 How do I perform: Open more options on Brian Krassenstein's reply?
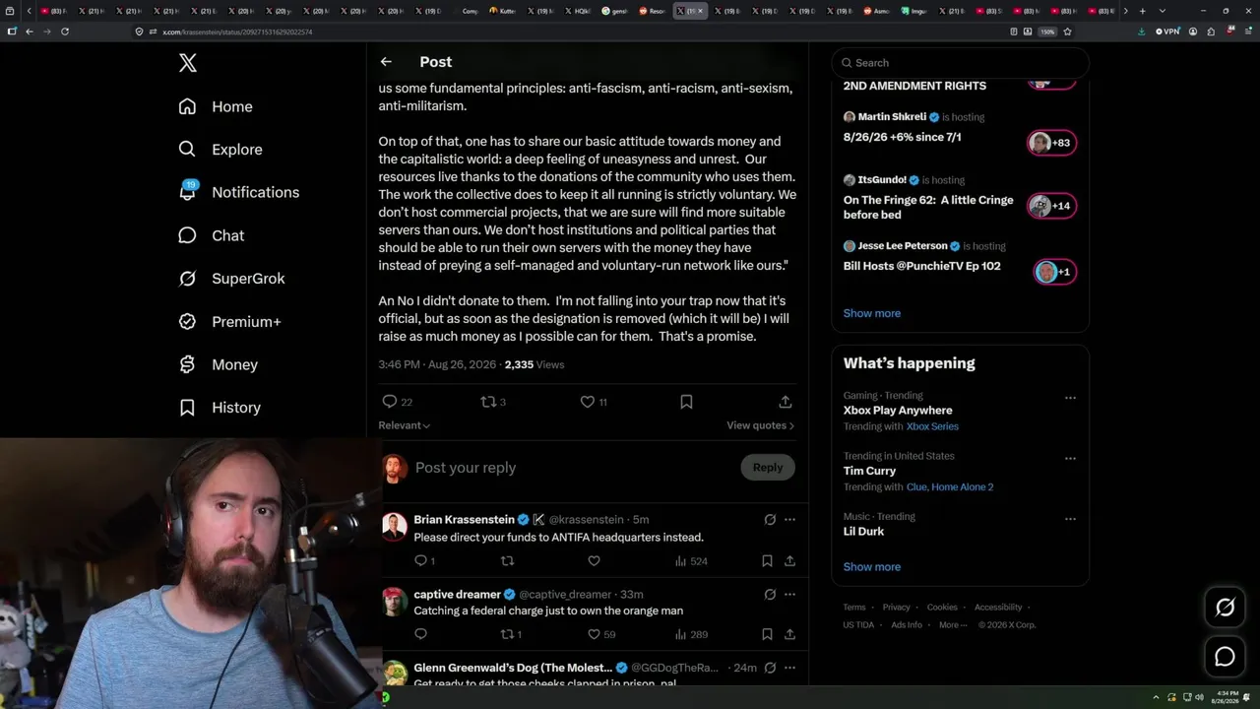(x=789, y=520)
